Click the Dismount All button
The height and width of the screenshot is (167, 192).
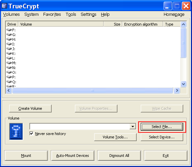pos(119,156)
